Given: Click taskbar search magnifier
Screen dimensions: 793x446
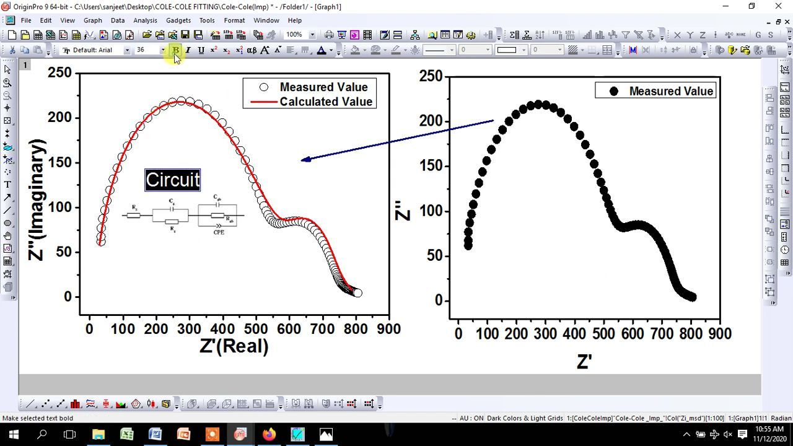Looking at the screenshot, I should click(x=42, y=434).
